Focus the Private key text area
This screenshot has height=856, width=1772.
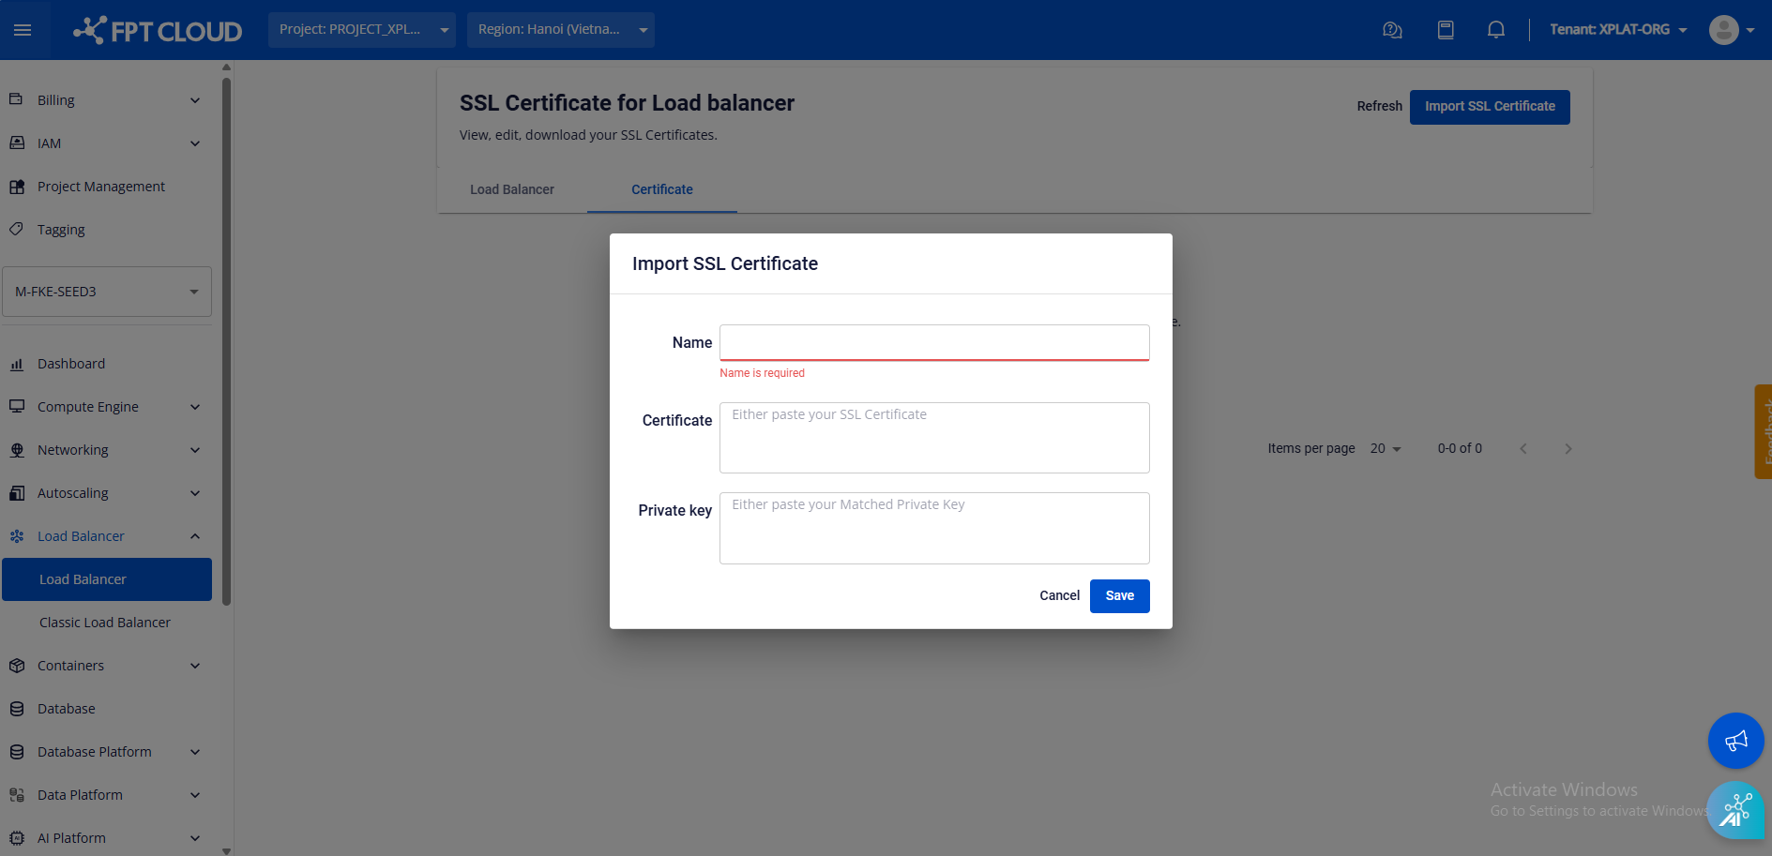point(934,529)
